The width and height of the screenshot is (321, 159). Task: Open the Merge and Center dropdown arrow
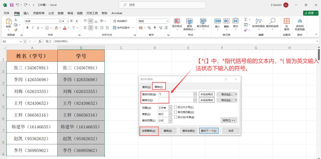[x=133, y=28]
